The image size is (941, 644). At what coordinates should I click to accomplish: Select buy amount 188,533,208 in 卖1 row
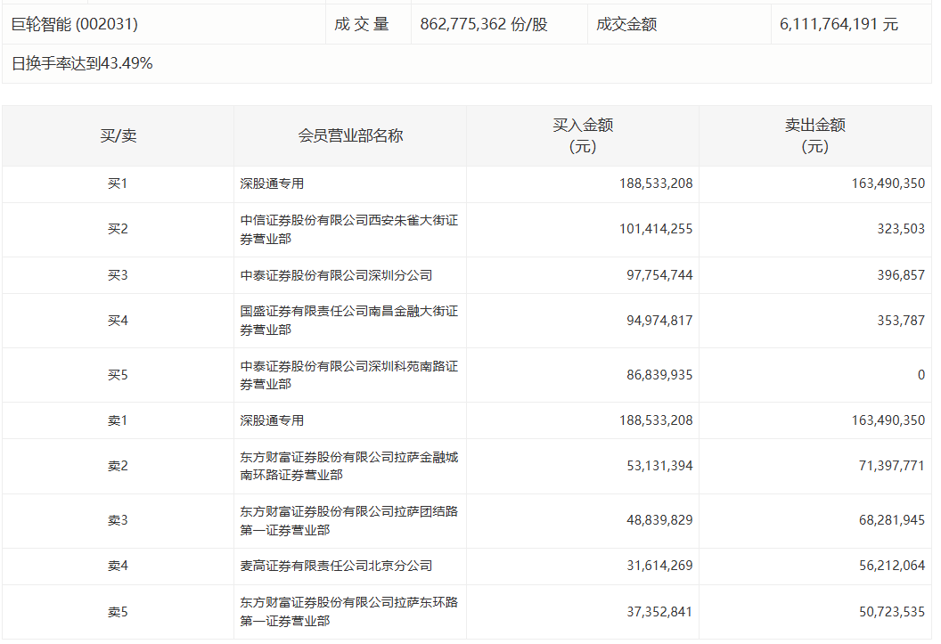(x=656, y=420)
